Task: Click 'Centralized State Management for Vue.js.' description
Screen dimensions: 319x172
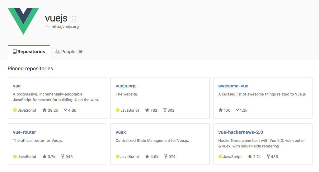Action: (x=152, y=141)
